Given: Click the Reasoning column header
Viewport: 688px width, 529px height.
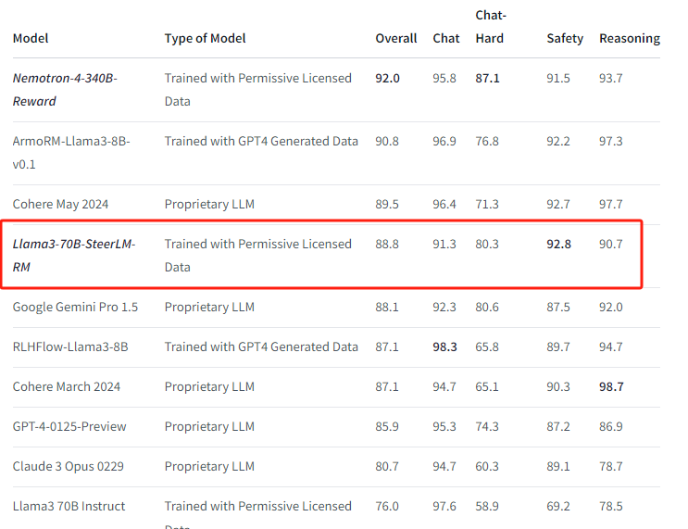Looking at the screenshot, I should point(629,39).
